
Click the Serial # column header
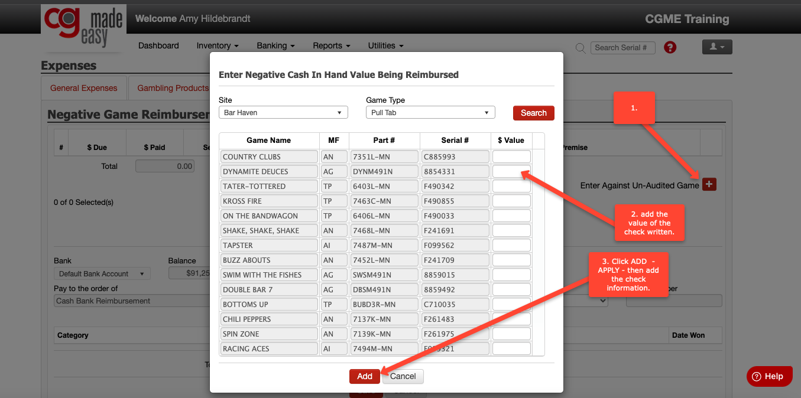455,141
